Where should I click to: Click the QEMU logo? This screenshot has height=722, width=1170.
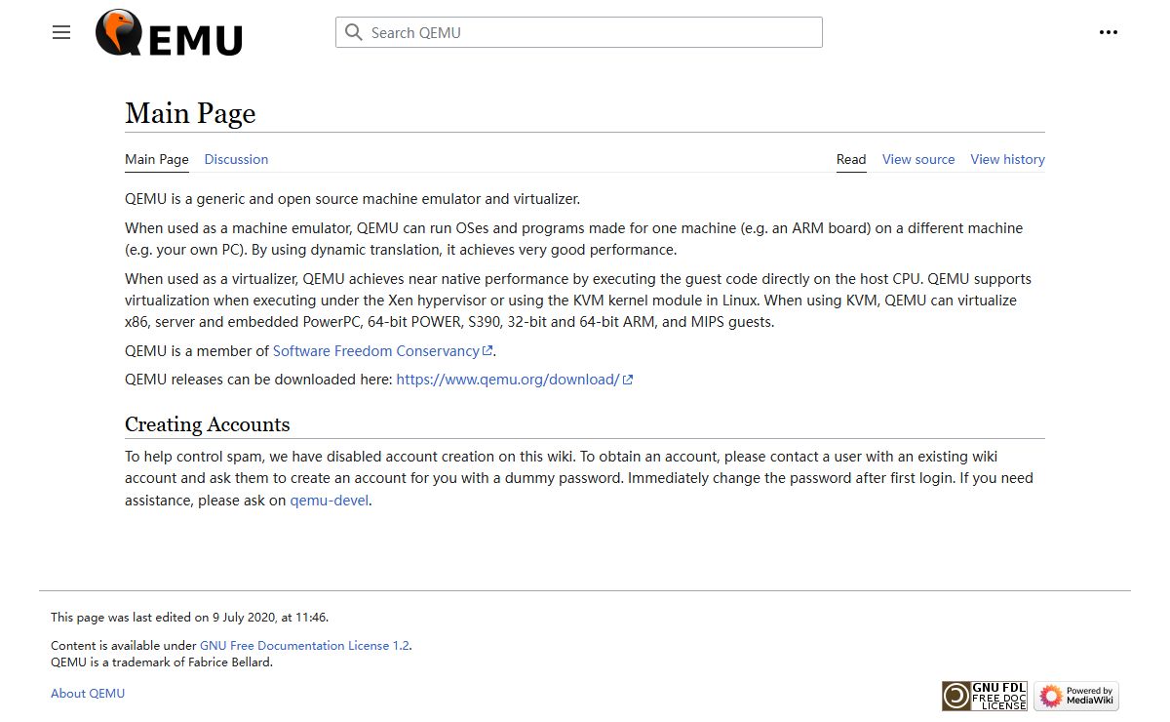click(x=169, y=32)
